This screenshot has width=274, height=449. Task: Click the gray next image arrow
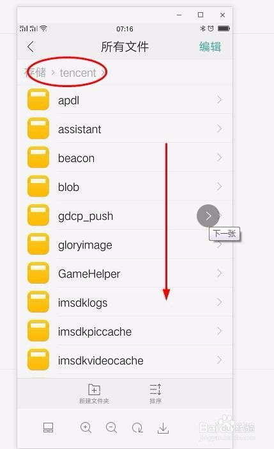(208, 216)
